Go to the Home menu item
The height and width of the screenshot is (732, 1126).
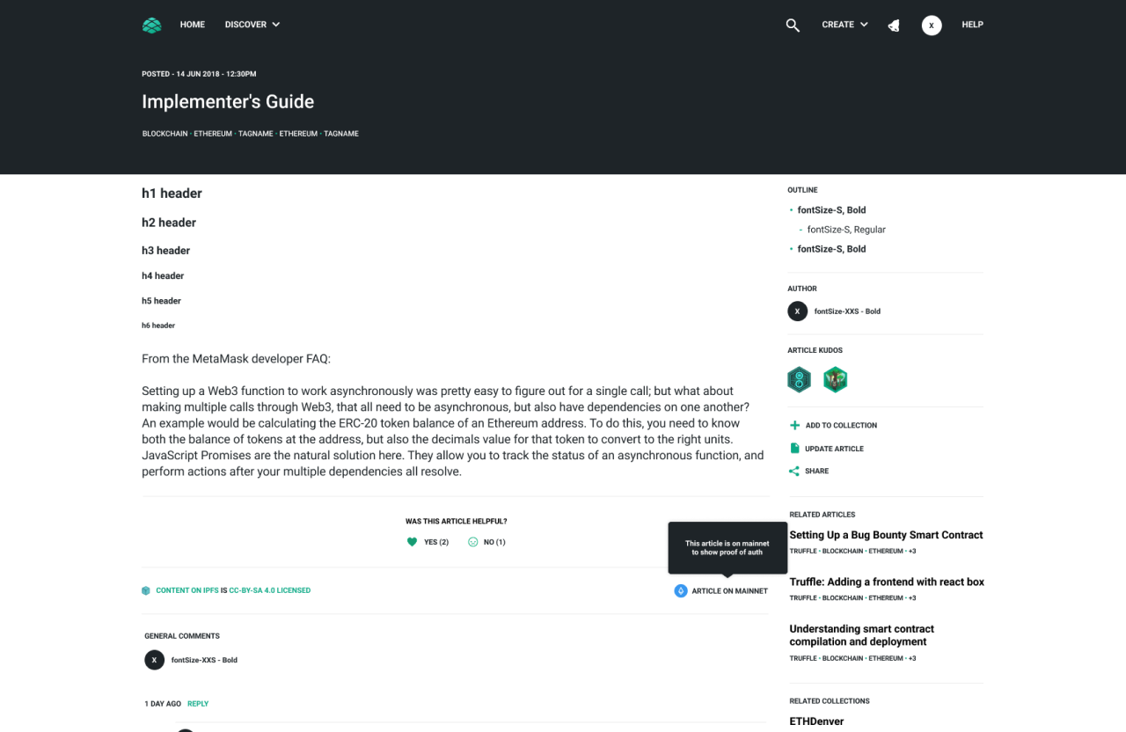pos(192,25)
